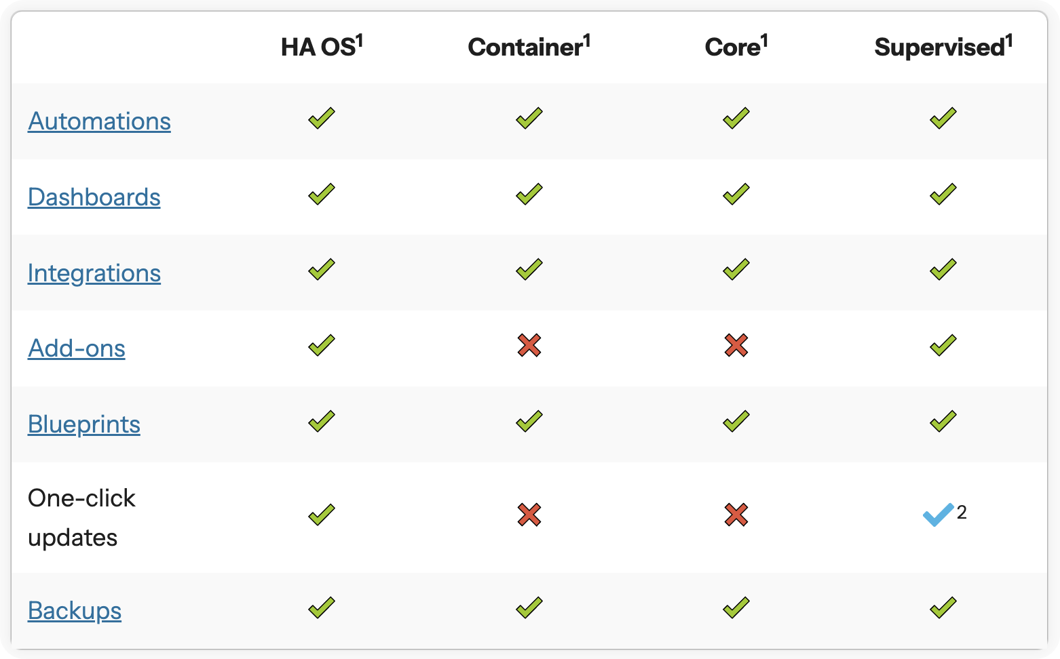Image resolution: width=1060 pixels, height=659 pixels.
Task: Click the green check for Core Backups
Action: click(x=736, y=607)
